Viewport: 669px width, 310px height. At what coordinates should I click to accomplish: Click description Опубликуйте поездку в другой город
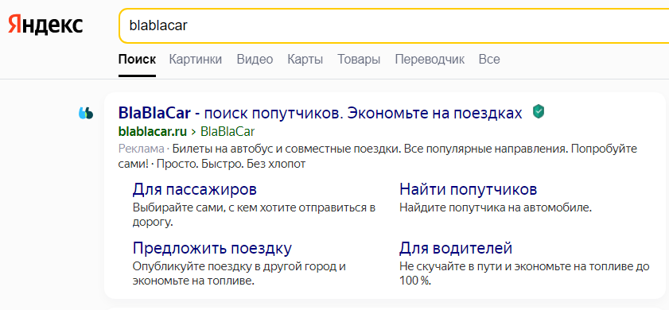tap(239, 273)
